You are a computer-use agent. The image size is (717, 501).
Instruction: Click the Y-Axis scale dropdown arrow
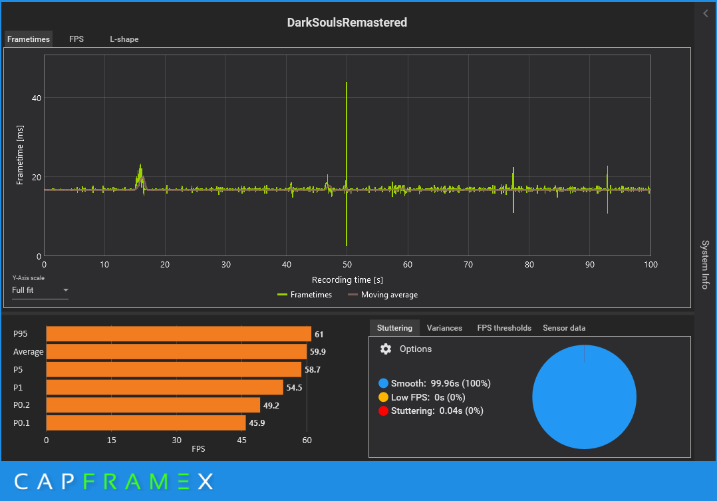click(65, 290)
